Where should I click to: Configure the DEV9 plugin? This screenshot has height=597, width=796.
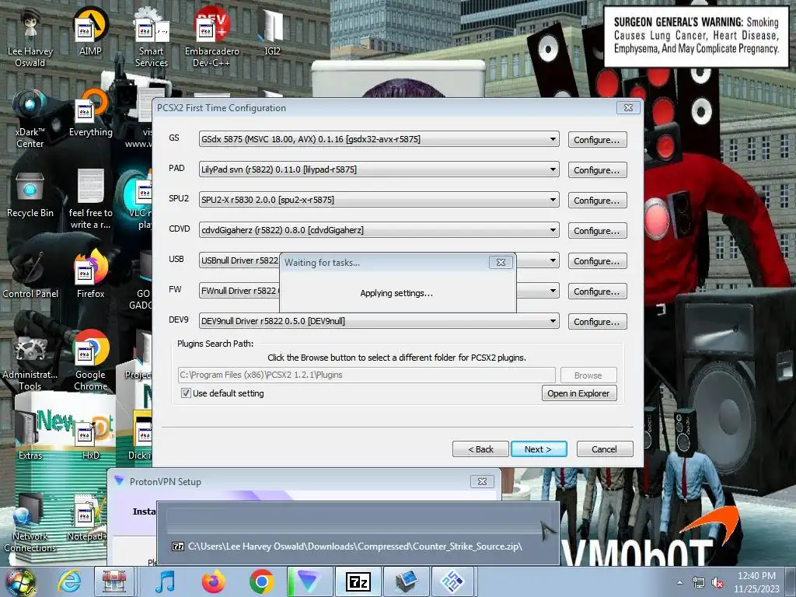click(597, 322)
